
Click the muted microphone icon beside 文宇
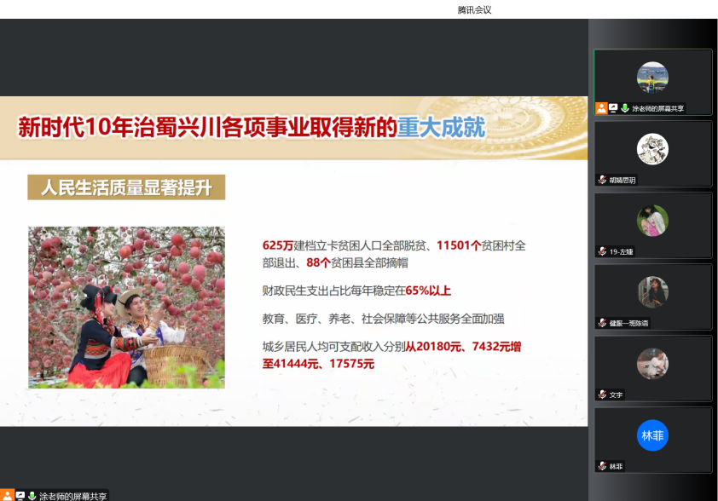(x=602, y=394)
